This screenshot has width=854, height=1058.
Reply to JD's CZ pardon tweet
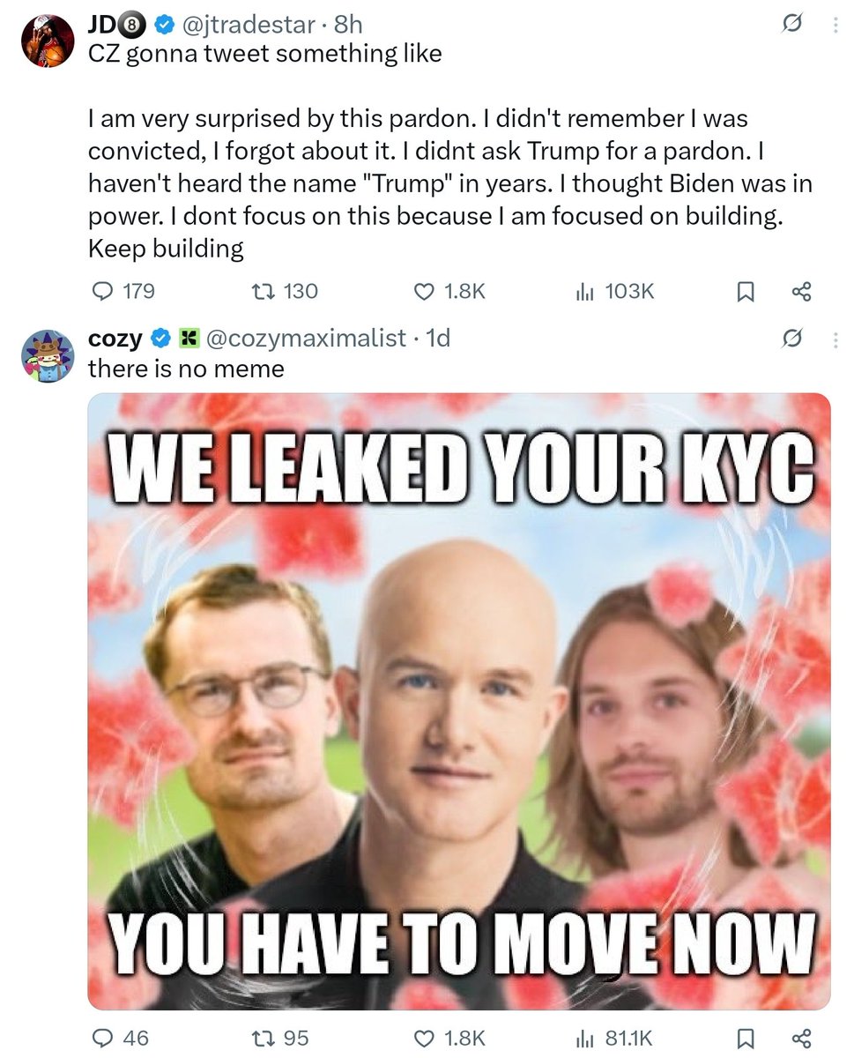tap(103, 291)
